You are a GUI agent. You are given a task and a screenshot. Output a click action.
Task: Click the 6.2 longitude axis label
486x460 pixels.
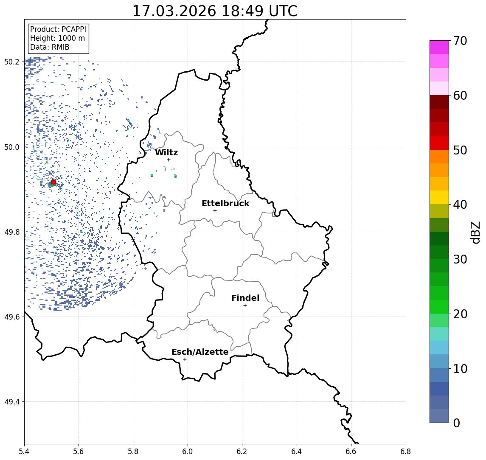tap(242, 452)
